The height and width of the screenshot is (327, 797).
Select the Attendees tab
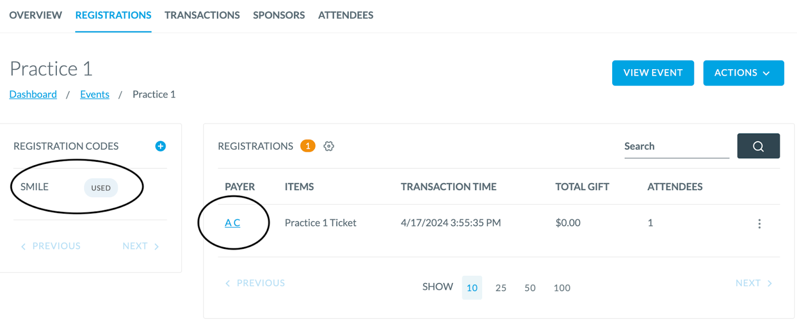click(346, 15)
